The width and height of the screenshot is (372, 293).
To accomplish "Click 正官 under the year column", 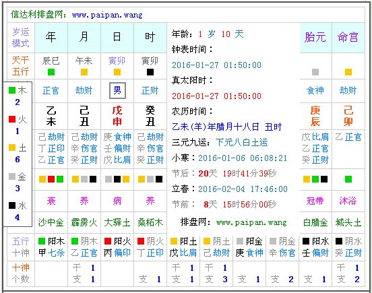I will [51, 90].
